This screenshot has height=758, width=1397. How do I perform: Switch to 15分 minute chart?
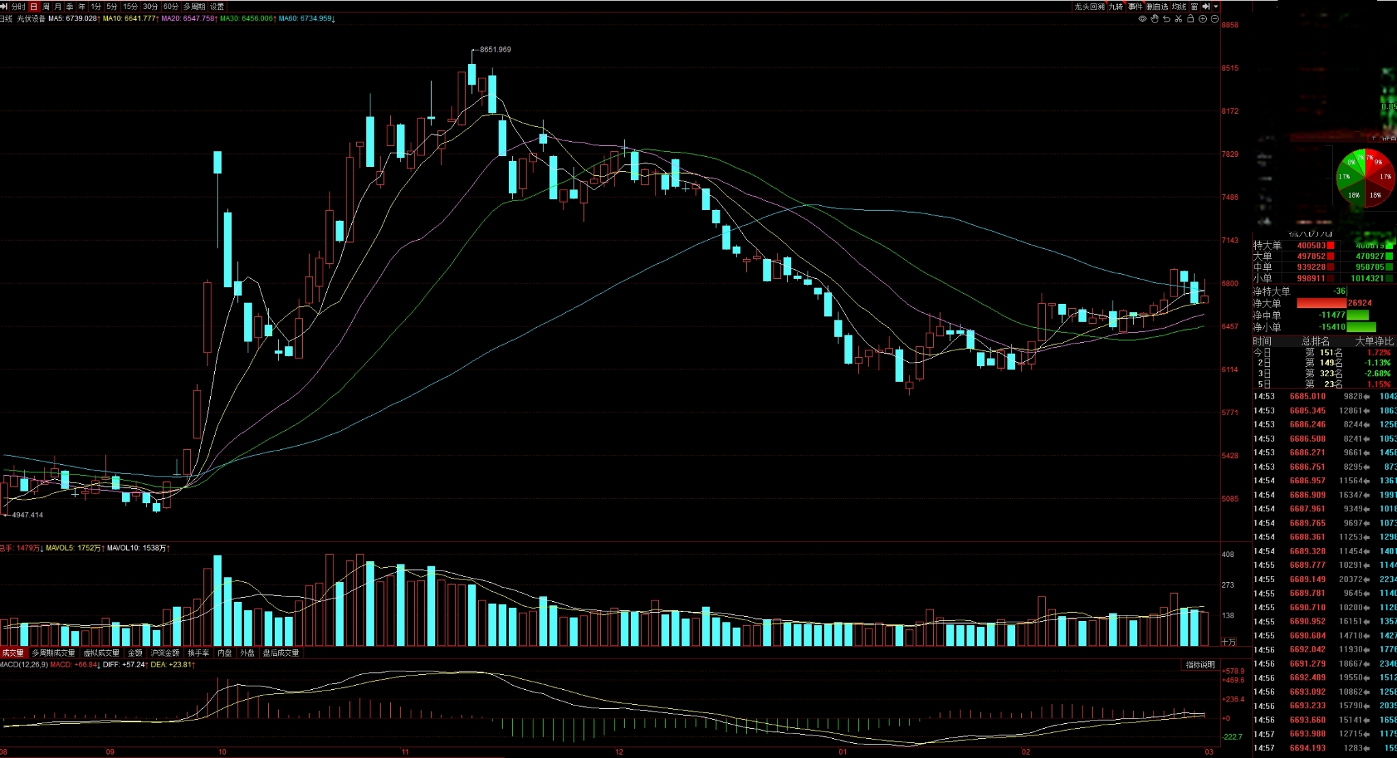tap(130, 7)
